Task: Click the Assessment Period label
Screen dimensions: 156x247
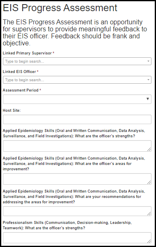Action: pyautogui.click(x=21, y=90)
